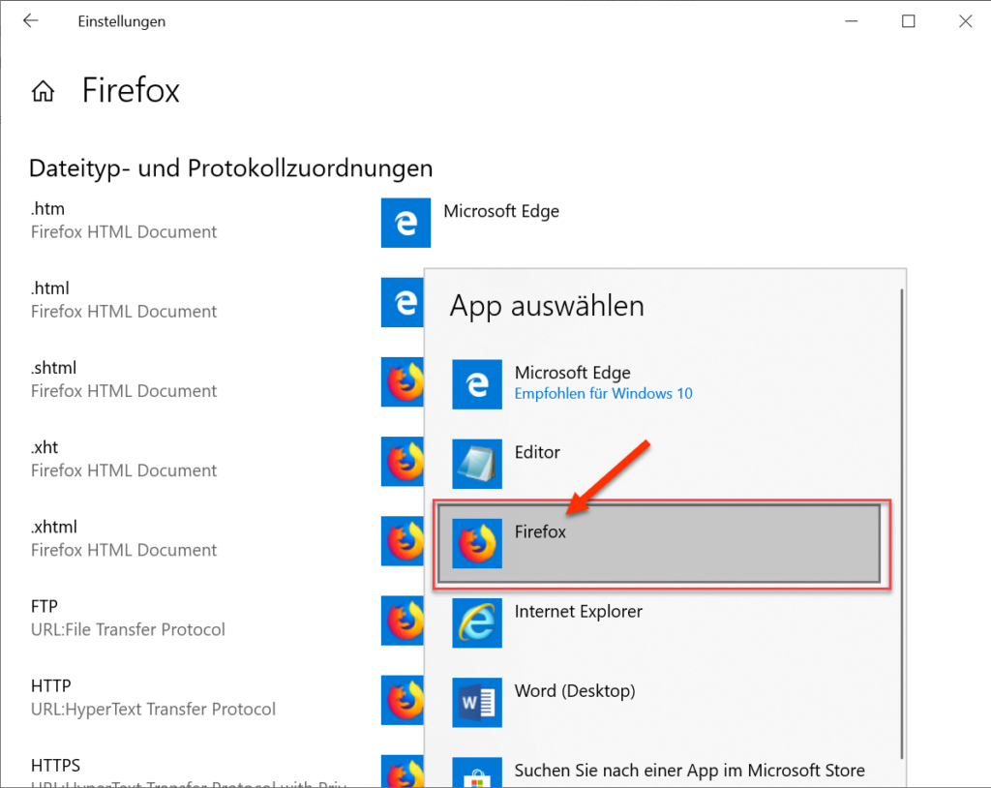991x788 pixels.
Task: Open Microsoft Edge default for .htm
Action: coord(501,211)
